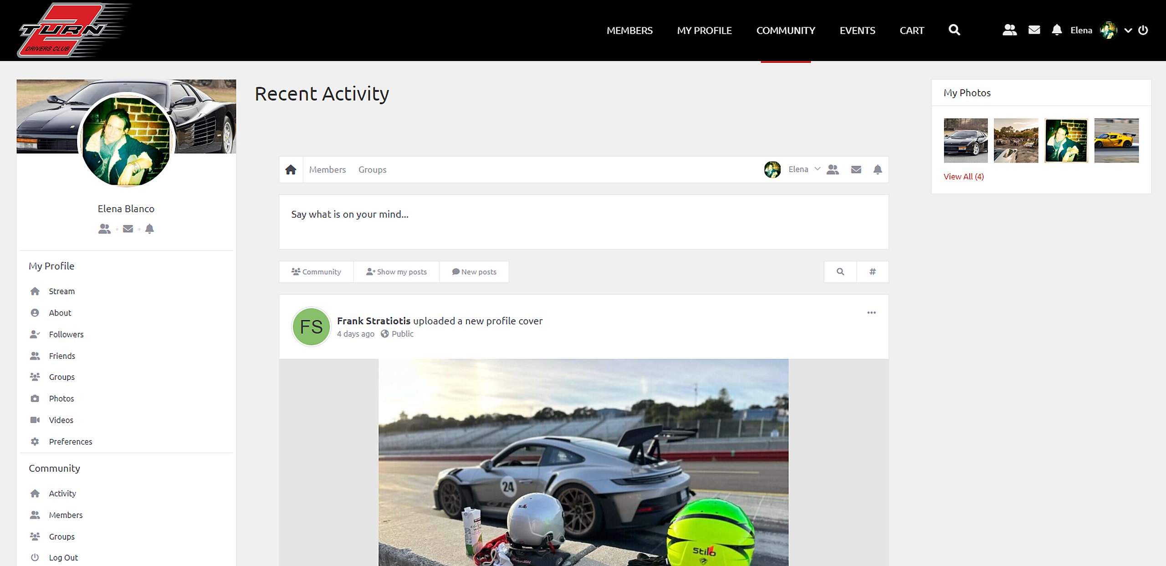Open the black Ferrari photo thumbnail

coord(966,141)
